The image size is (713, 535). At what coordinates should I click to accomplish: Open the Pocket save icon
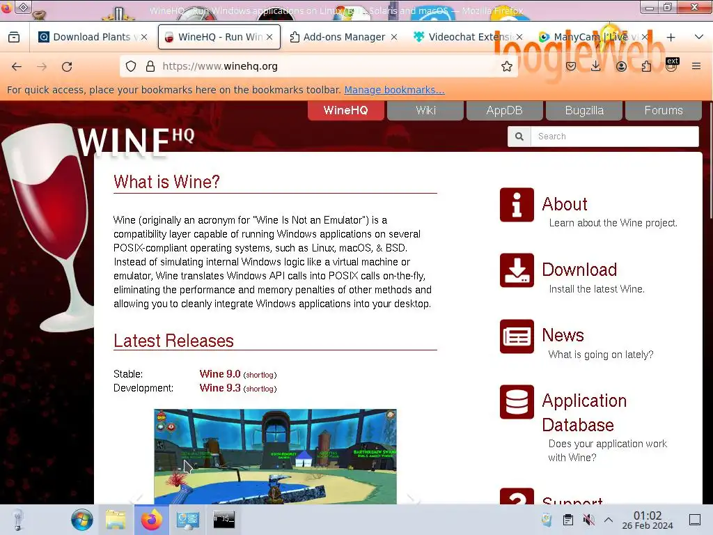(x=571, y=66)
